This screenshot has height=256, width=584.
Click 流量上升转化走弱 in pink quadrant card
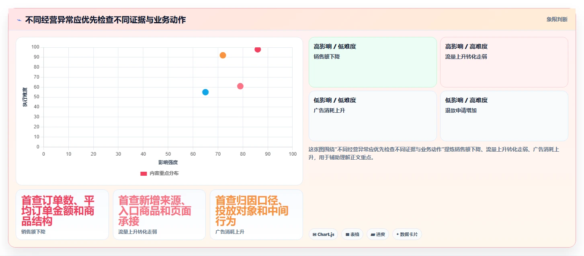coord(466,57)
